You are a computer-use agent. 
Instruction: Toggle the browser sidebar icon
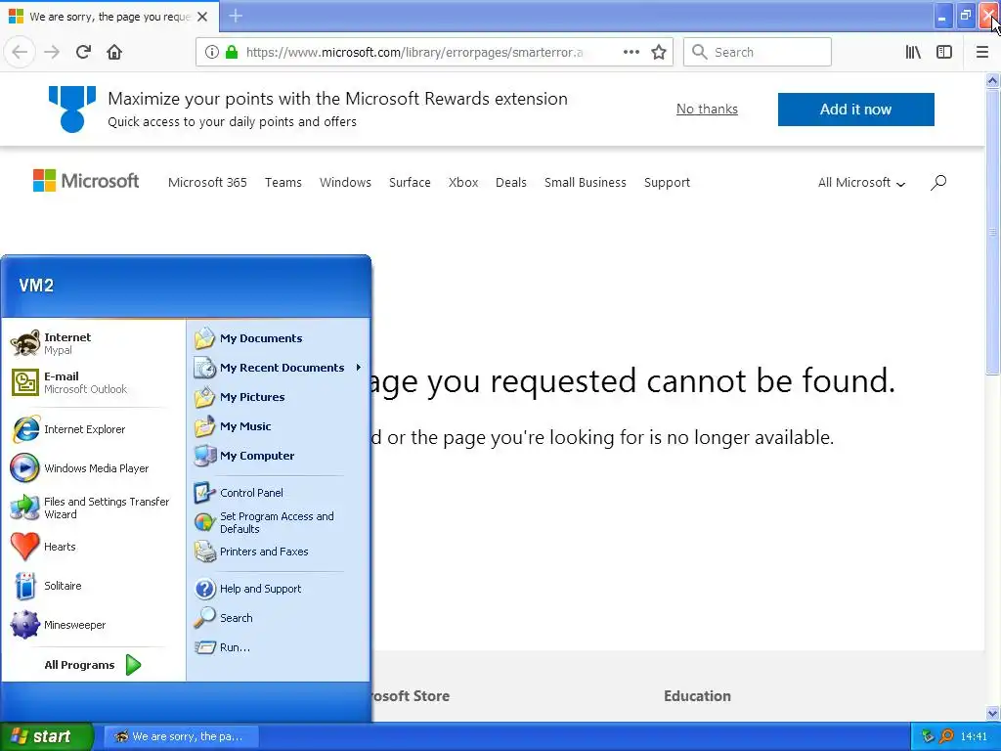point(944,52)
